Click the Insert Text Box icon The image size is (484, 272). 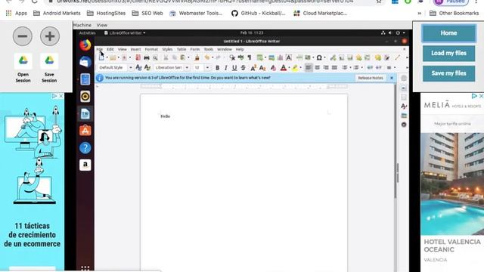click(289, 57)
